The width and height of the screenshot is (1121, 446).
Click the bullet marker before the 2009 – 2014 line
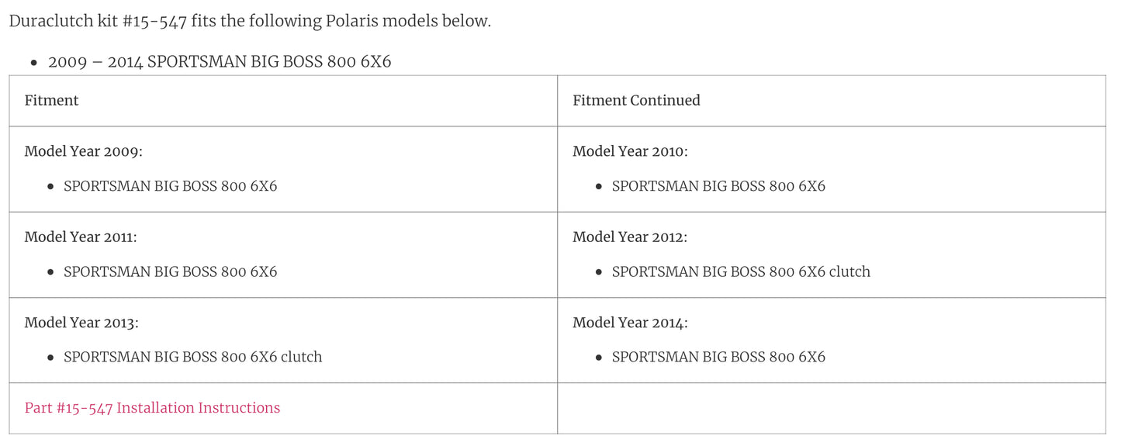point(33,63)
